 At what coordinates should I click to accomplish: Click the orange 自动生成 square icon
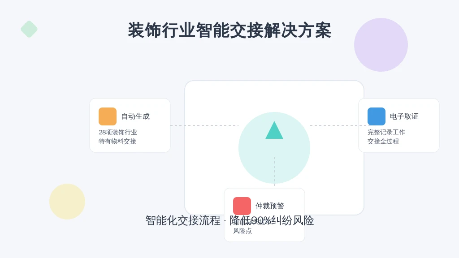click(x=108, y=116)
